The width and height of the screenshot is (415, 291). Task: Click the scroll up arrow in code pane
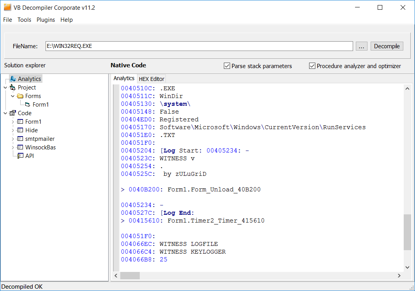click(x=407, y=89)
